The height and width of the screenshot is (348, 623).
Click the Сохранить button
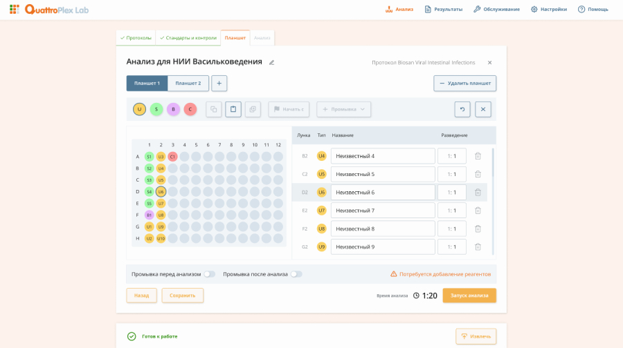click(183, 296)
